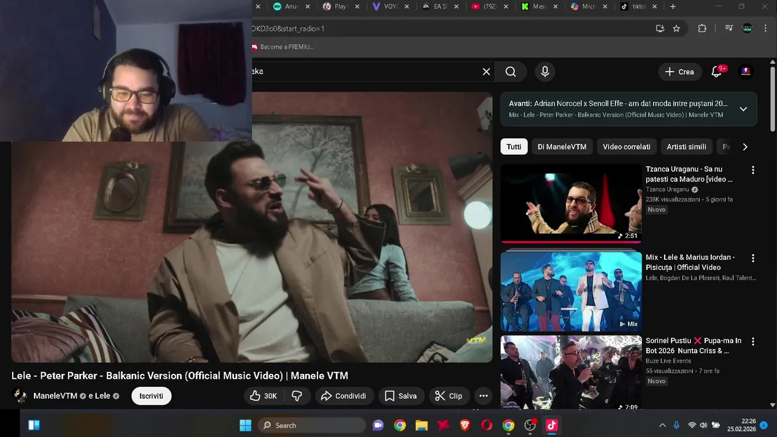Switch to the 'Mess' browser tab
Screen dimensions: 777x437
tap(534, 7)
